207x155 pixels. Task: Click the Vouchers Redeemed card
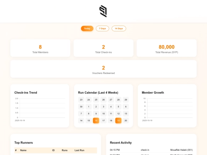click(103, 69)
